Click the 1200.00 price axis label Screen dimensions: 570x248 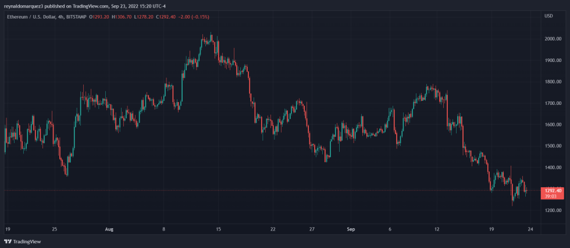point(553,210)
